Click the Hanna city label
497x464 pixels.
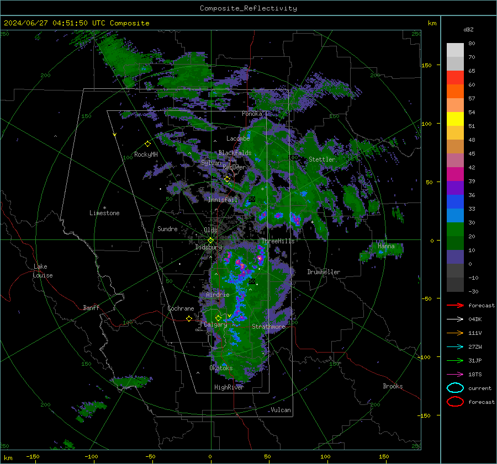coord(386,246)
